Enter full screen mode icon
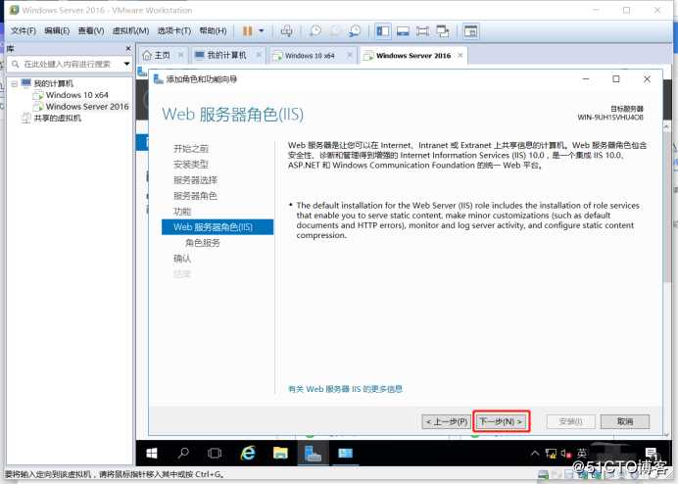Viewport: 678px width, 484px height. [x=422, y=31]
